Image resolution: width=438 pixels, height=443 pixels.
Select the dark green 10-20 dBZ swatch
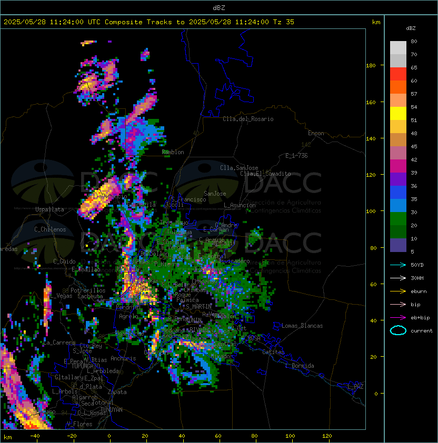tap(398, 231)
